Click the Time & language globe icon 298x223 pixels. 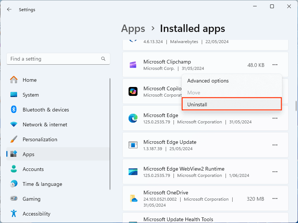[x=14, y=184]
